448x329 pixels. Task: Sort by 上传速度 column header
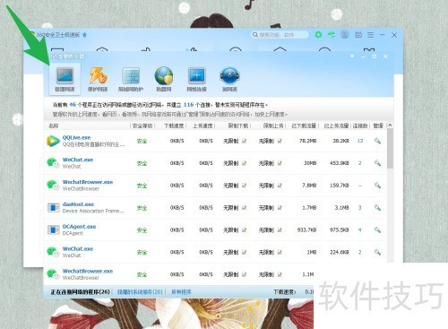pos(202,126)
